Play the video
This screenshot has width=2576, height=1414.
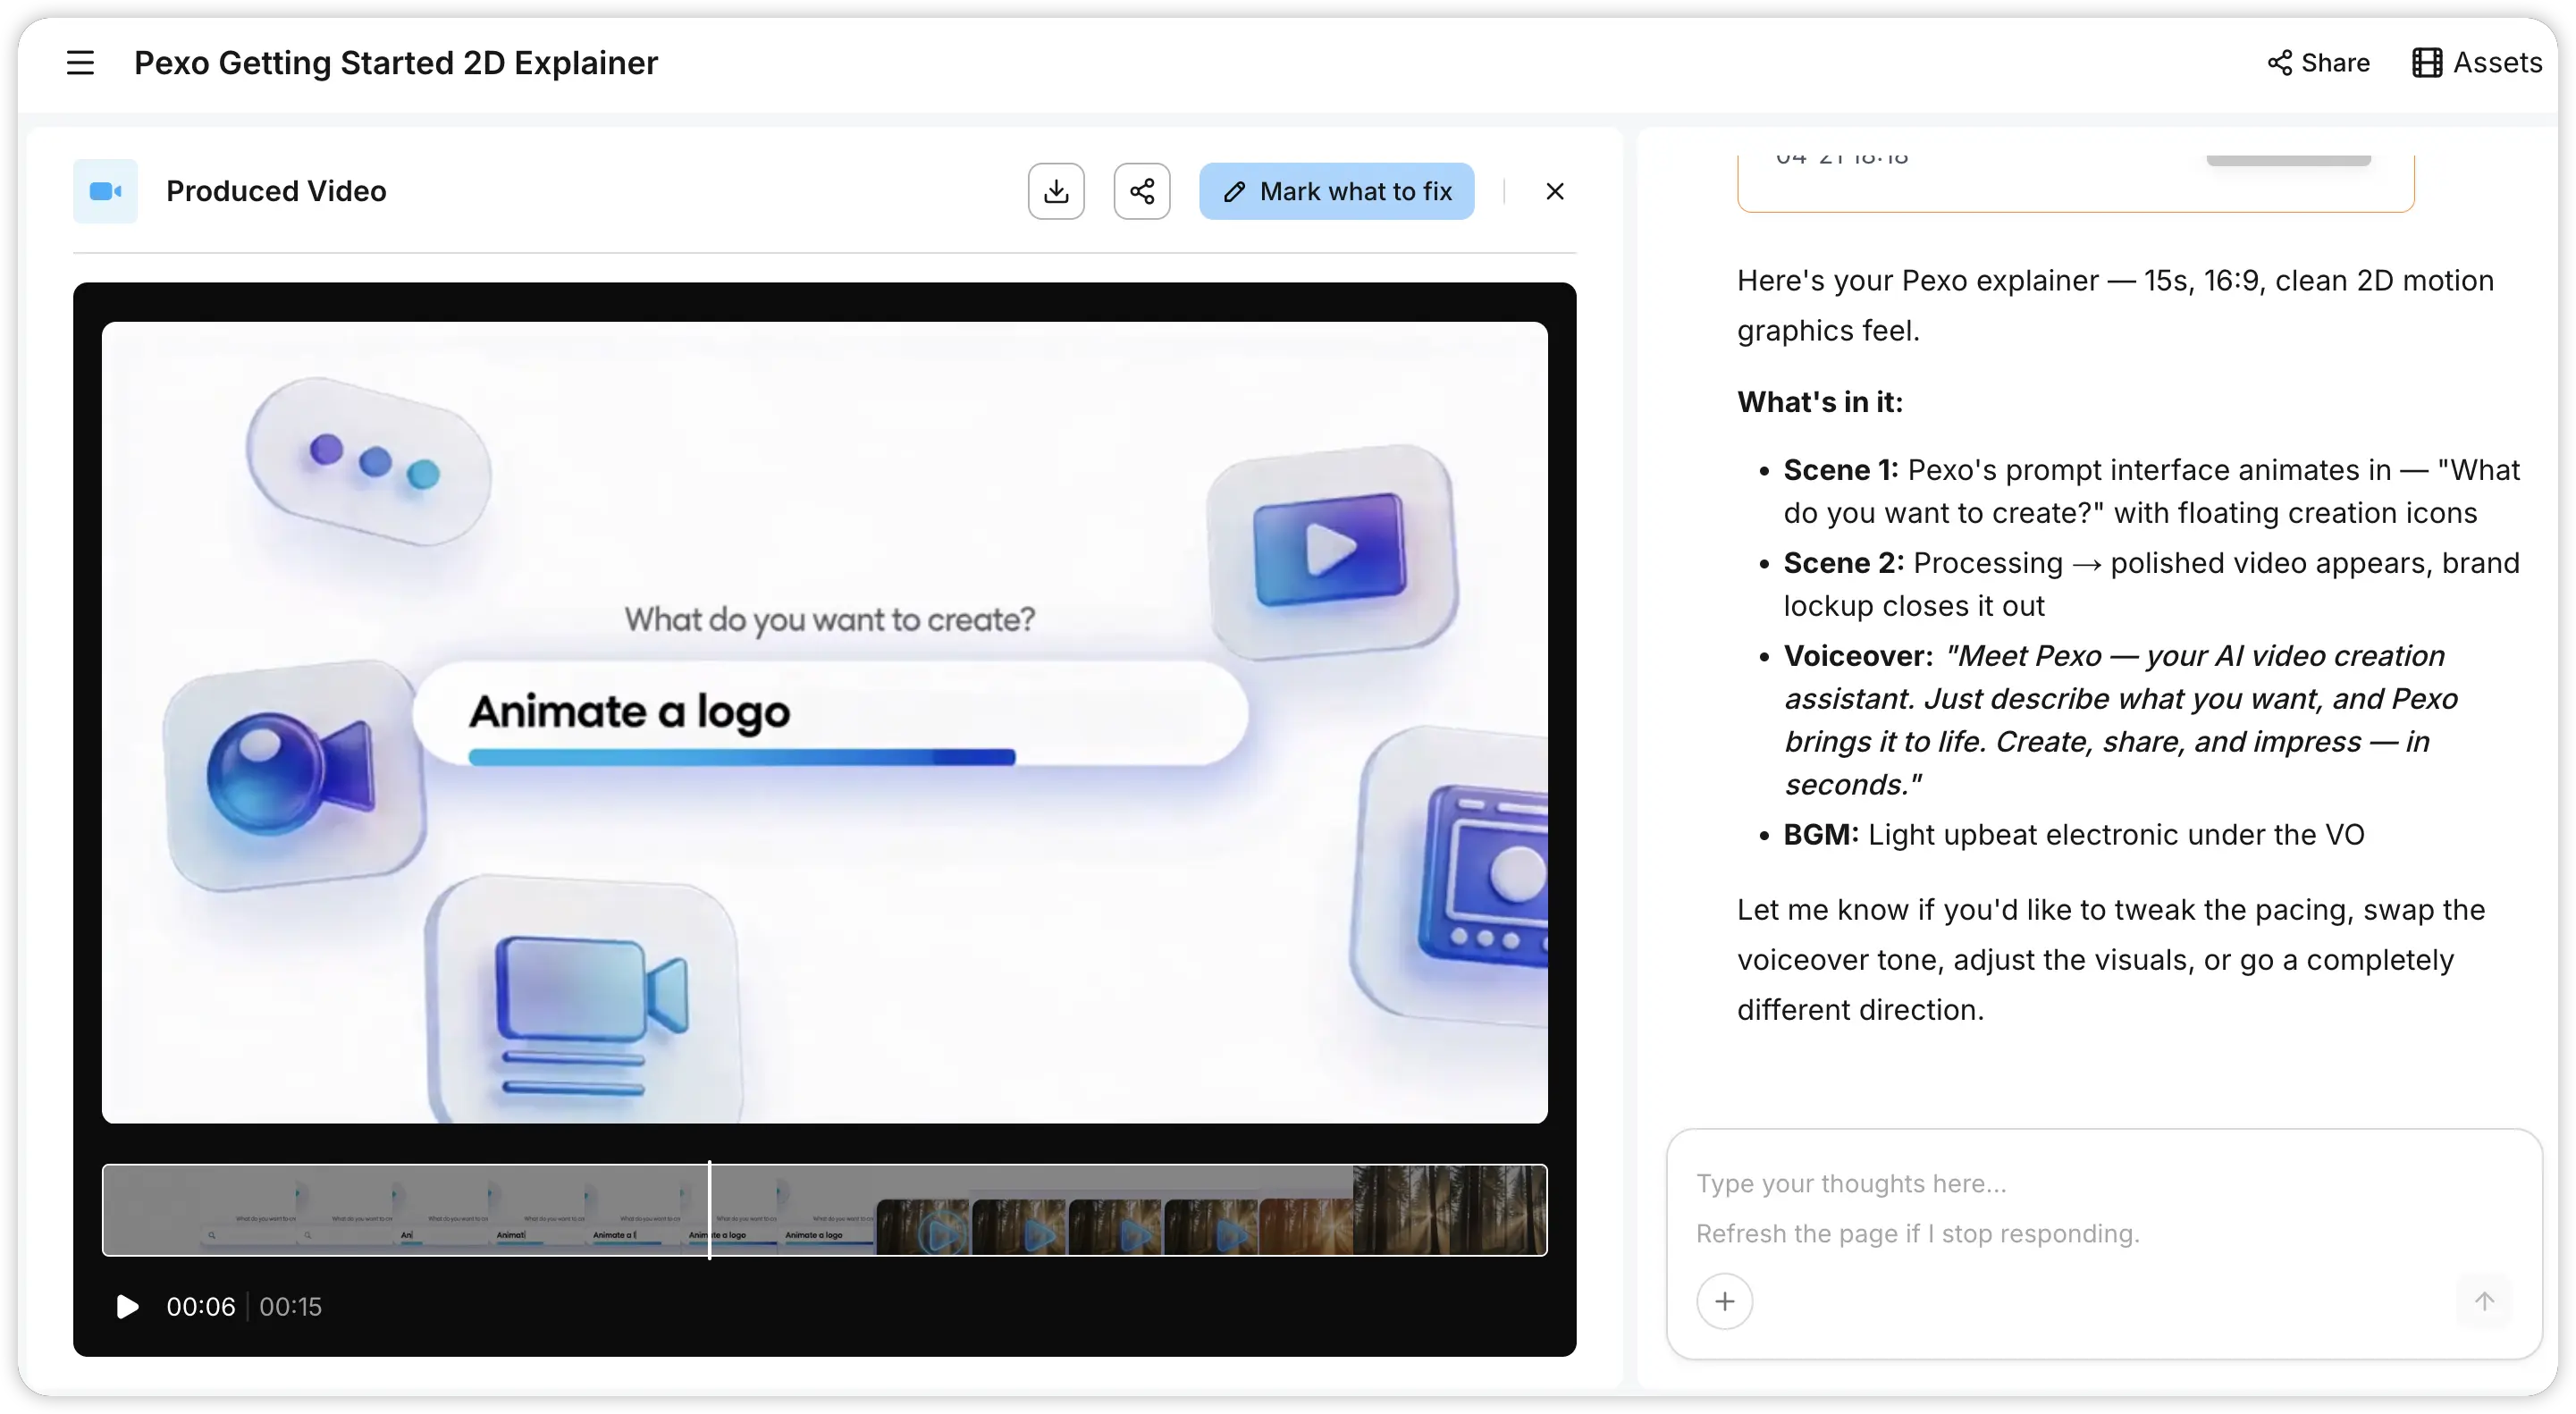coord(127,1306)
